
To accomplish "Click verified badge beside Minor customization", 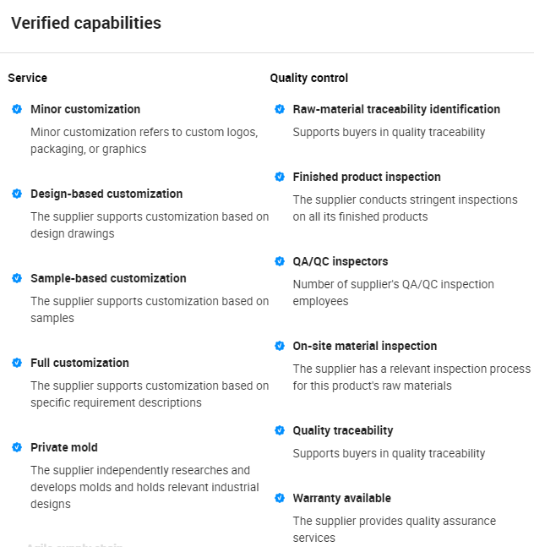I will click(x=17, y=109).
